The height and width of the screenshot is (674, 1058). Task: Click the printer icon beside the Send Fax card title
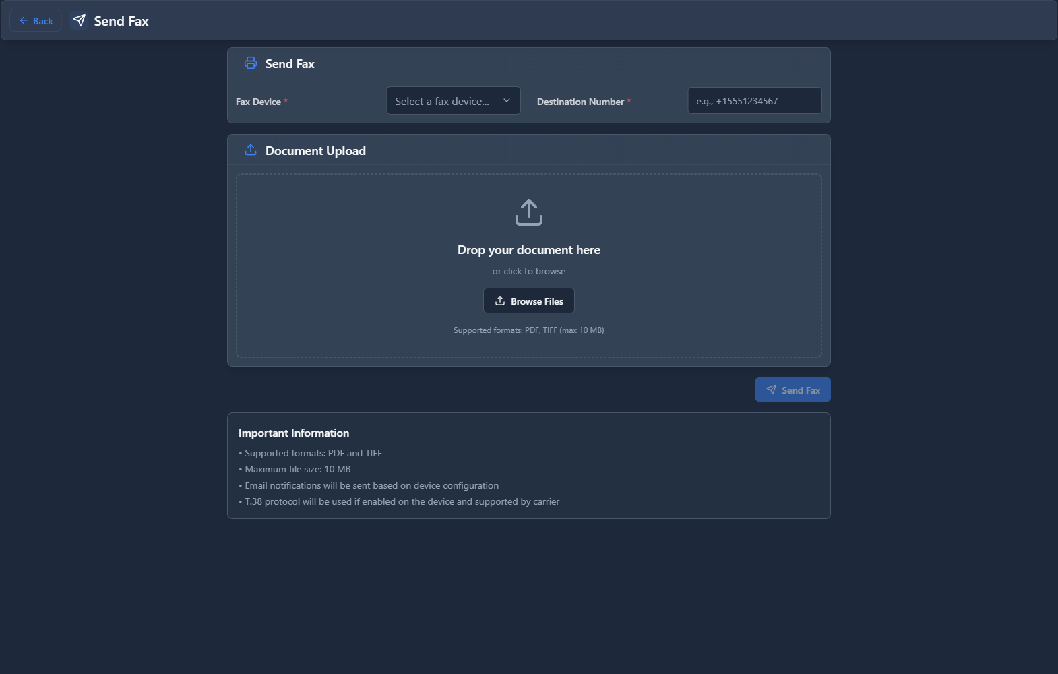click(x=251, y=63)
